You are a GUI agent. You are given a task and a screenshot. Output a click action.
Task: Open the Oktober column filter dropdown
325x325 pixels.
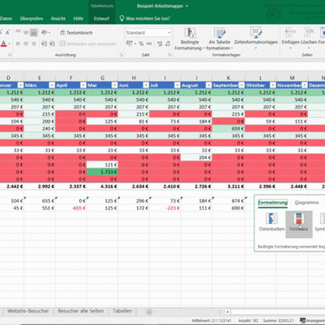click(x=273, y=85)
